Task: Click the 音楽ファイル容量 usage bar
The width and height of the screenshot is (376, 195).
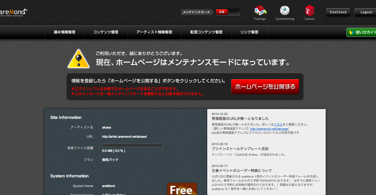Action: (x=132, y=145)
